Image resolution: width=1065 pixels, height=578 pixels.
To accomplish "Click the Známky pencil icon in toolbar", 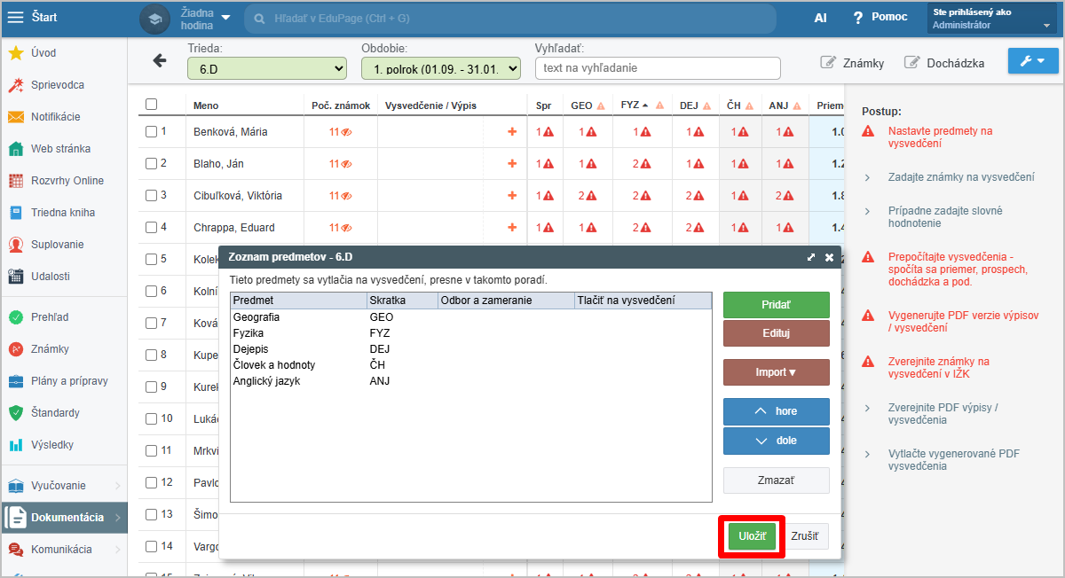I will tap(828, 63).
